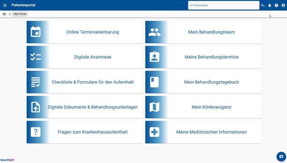
Task: Open the task checklist icon beside search
Action: (x=263, y=5)
